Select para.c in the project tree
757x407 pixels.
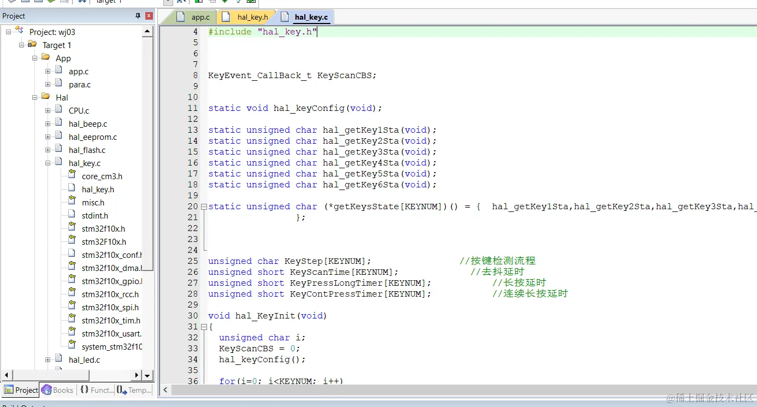pos(80,84)
